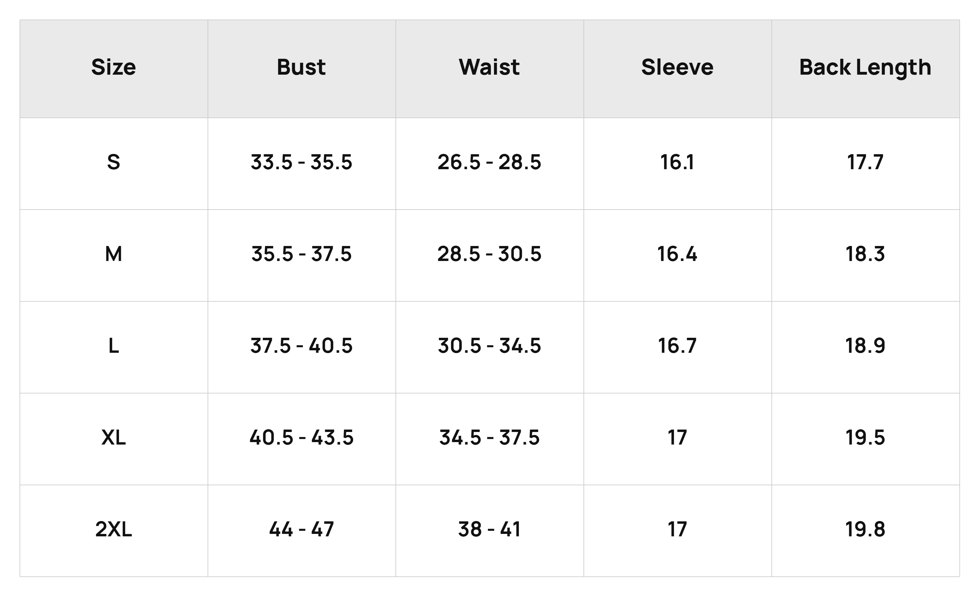The image size is (979, 596).
Task: Select the size S row label
Action: (114, 162)
